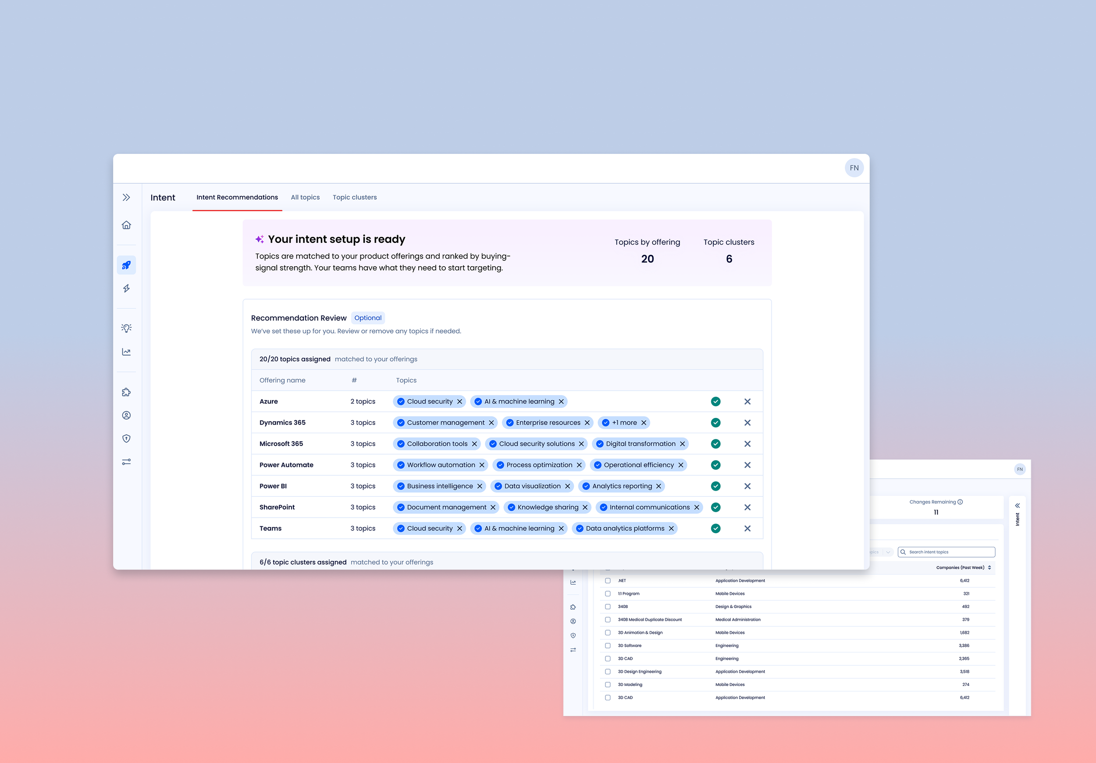Remove the Enterprise resources topic chip
The height and width of the screenshot is (763, 1096).
tap(587, 423)
